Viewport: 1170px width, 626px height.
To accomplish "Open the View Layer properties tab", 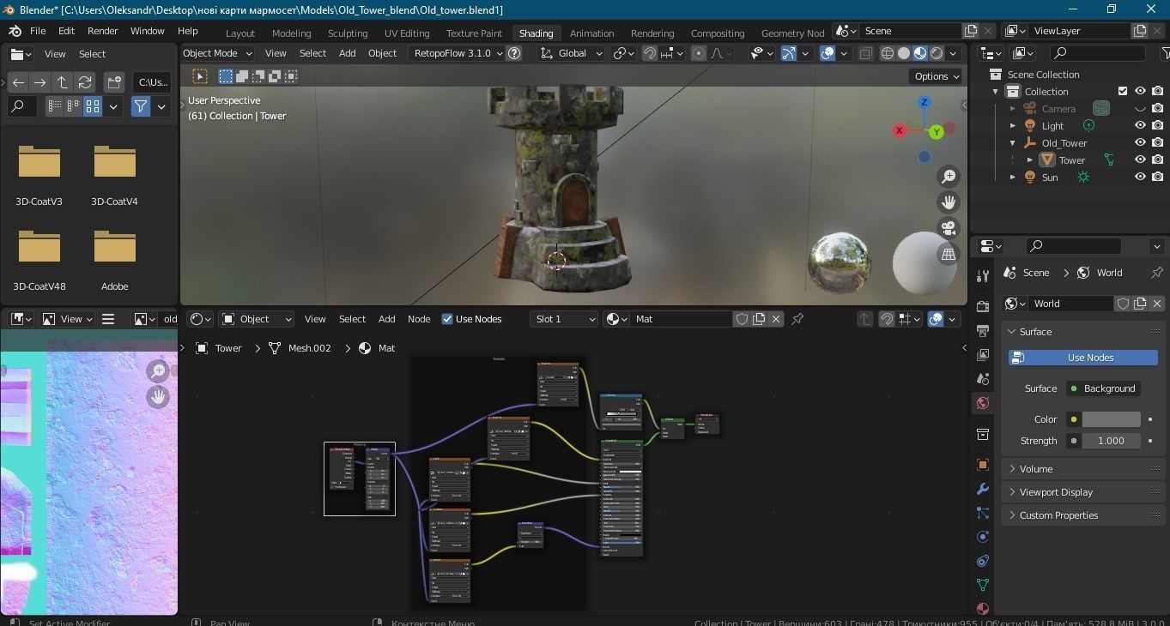I will (983, 354).
